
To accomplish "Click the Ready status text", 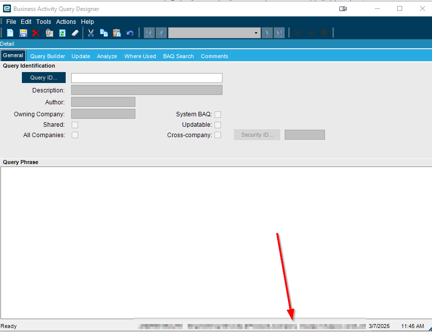I will tap(8, 326).
